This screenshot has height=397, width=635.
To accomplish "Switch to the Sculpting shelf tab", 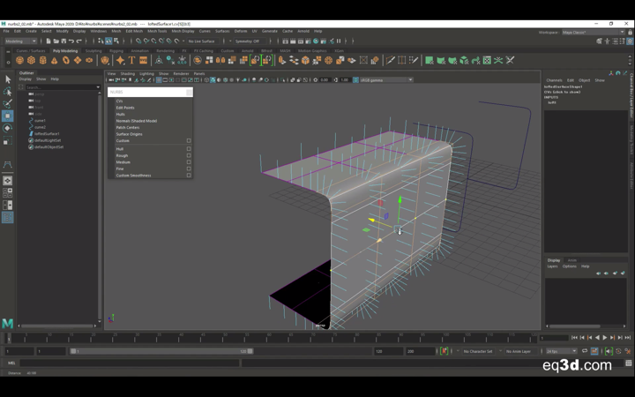I will (x=93, y=51).
